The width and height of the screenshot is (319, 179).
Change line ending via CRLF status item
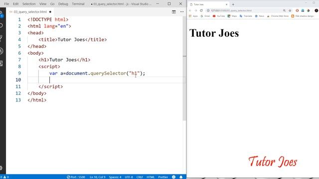pos(140,177)
